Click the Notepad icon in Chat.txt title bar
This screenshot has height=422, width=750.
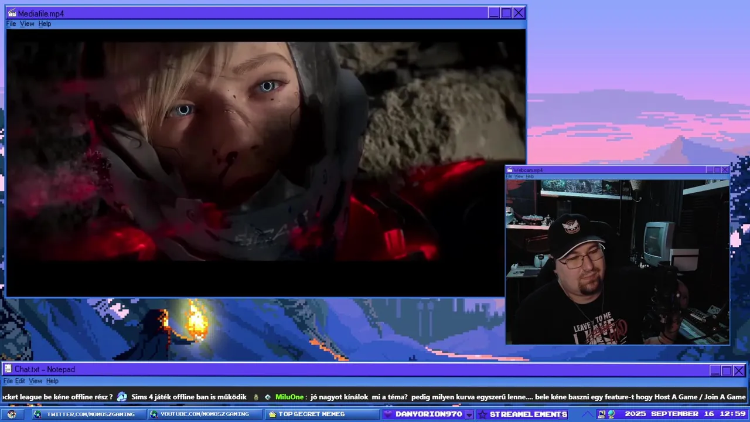(8, 369)
